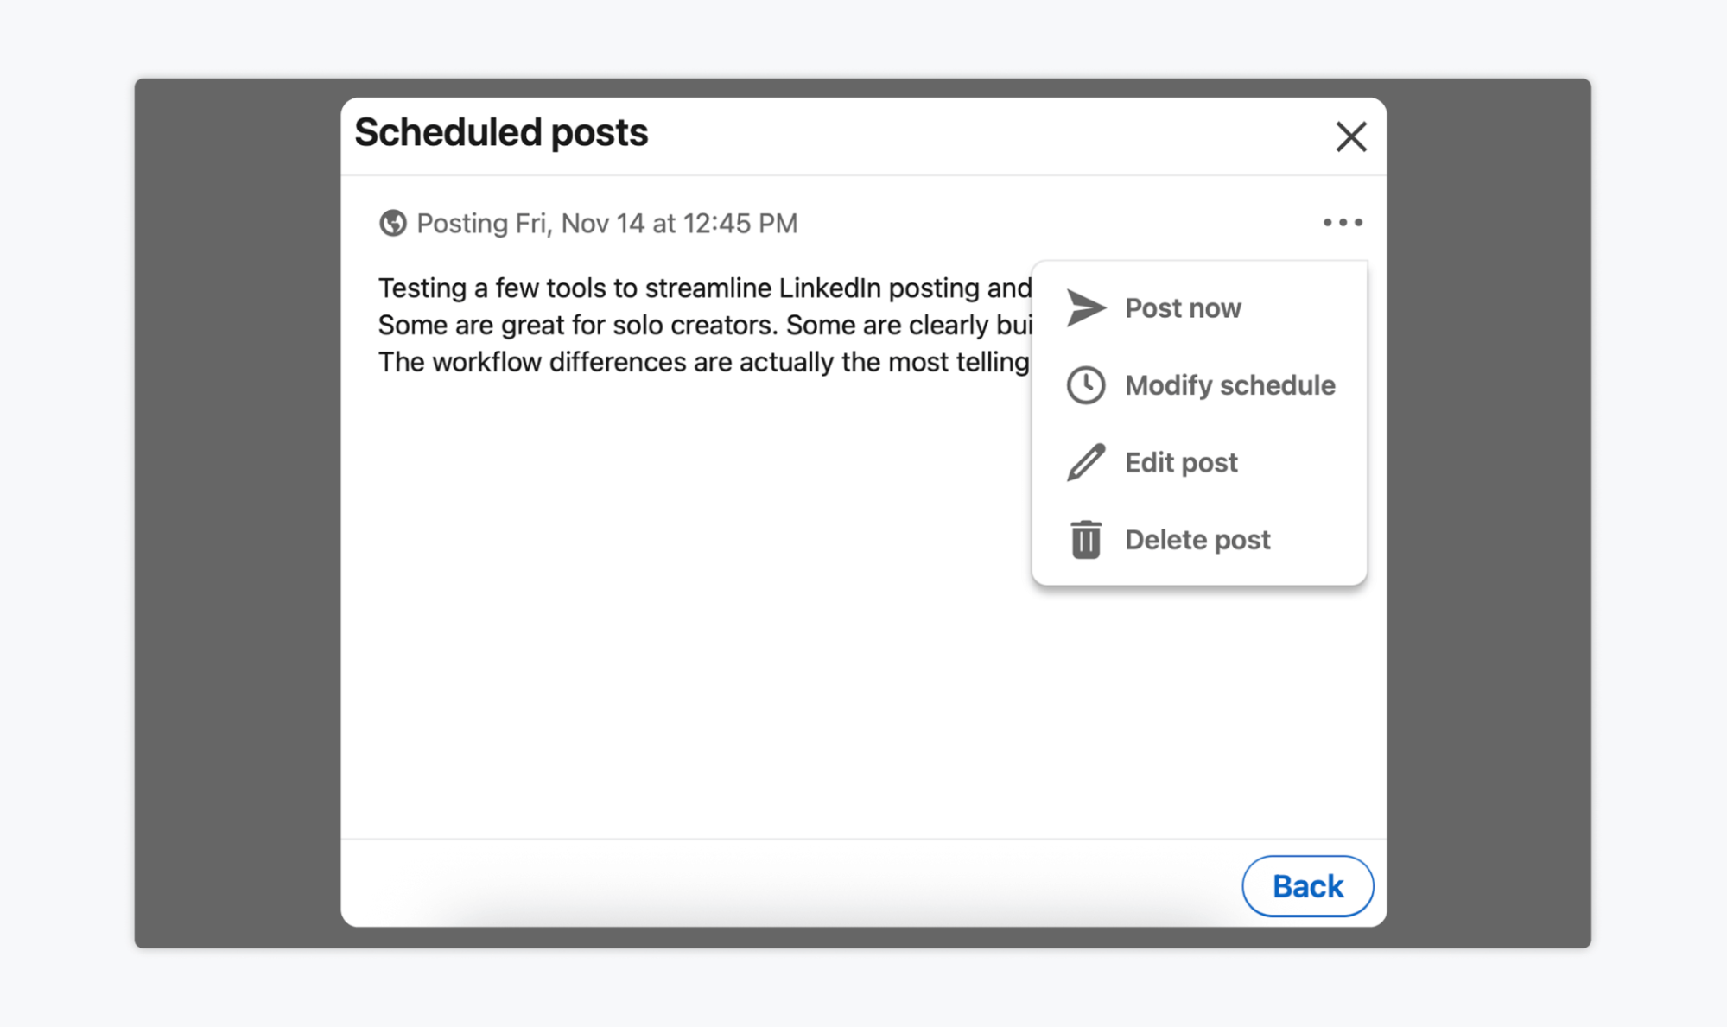This screenshot has height=1027, width=1727.
Task: Click the "Posting Fri, Nov 14" schedule text
Action: pos(606,224)
